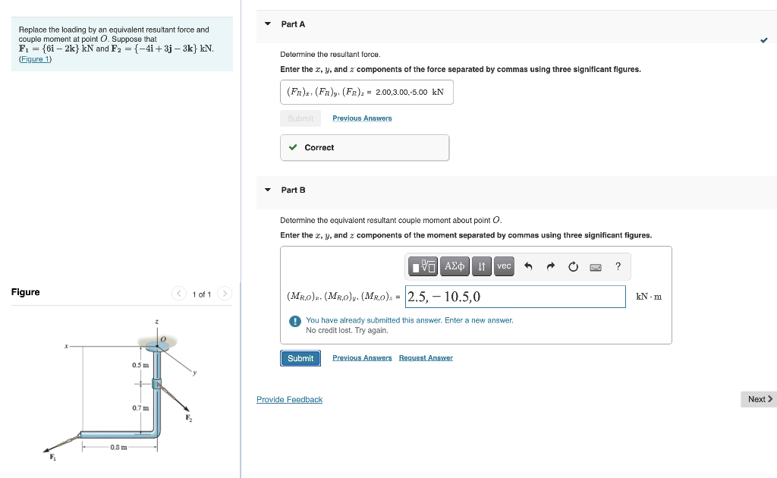Click the 0.8 m dimension label in the figure

click(118, 448)
